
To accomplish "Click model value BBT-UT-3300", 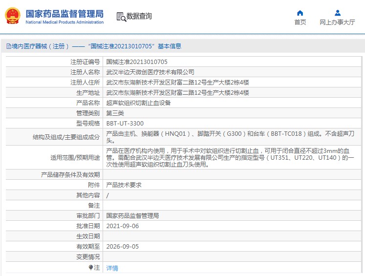I will coord(125,123).
